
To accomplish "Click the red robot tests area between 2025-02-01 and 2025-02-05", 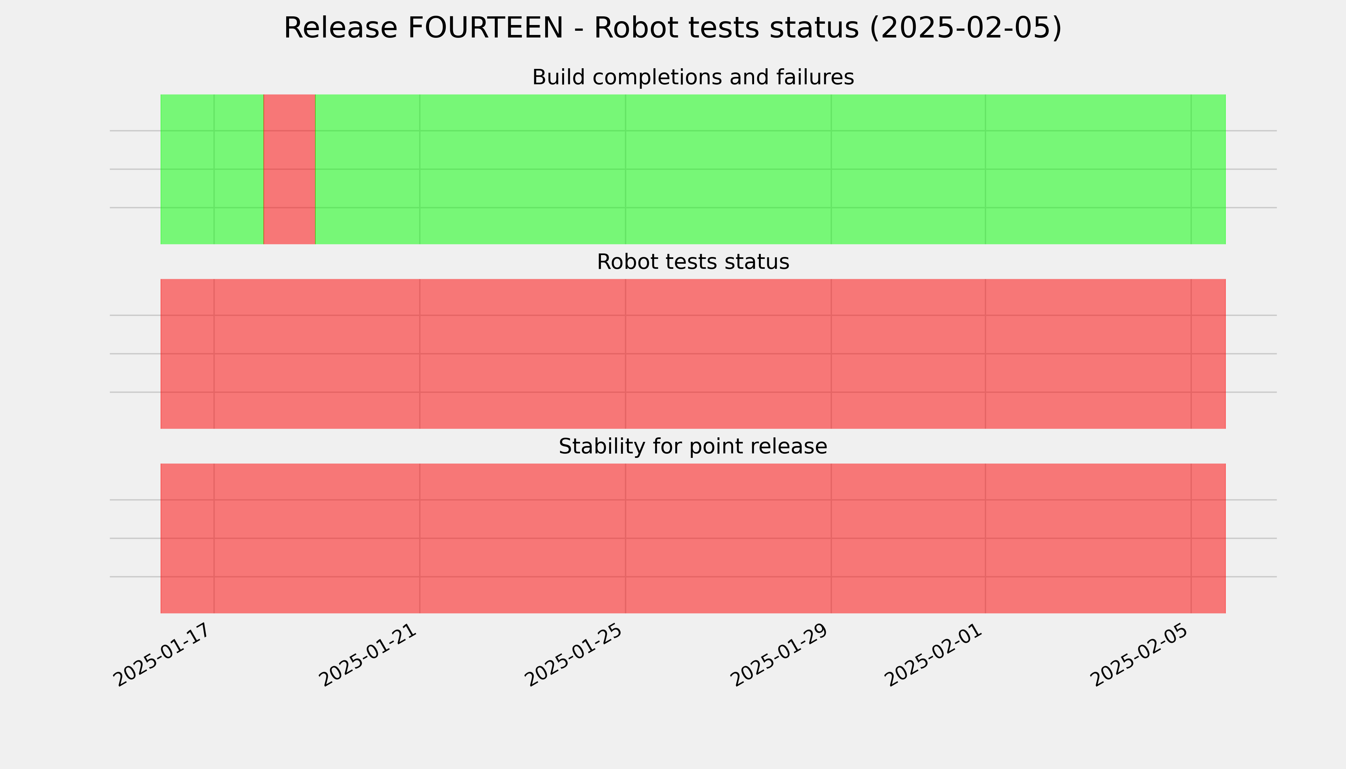I will [x=1088, y=354].
